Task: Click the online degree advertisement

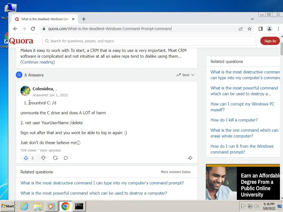Action: tap(243, 182)
